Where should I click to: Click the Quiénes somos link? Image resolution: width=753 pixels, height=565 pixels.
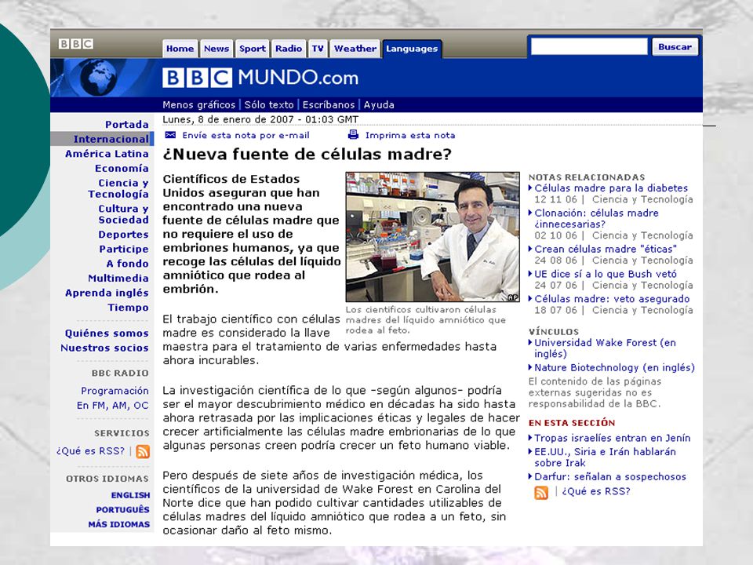(107, 333)
